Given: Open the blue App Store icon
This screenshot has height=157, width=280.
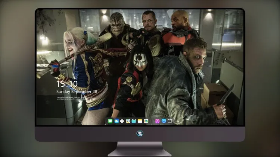Looking at the screenshot, I should click(164, 121).
